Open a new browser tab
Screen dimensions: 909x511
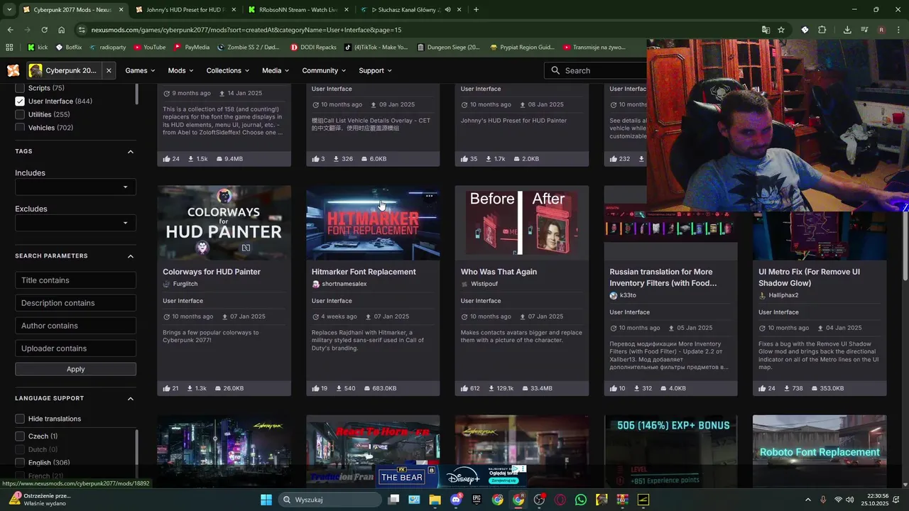click(x=476, y=10)
